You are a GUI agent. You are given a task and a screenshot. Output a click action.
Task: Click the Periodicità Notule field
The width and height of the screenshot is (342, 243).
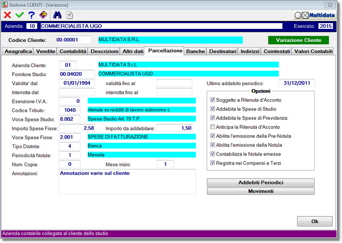tap(70, 155)
